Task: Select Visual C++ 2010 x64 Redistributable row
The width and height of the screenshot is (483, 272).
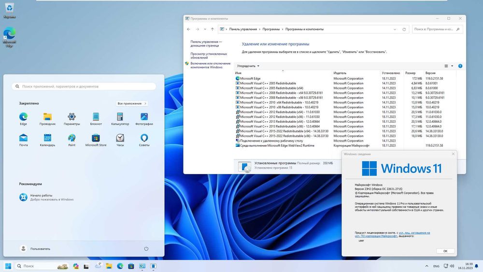Action: [346, 102]
